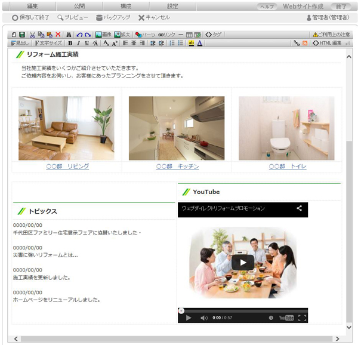Image resolution: width=358 pixels, height=345 pixels.
Task: Open the ○○邸 トイレ link
Action: [288, 167]
